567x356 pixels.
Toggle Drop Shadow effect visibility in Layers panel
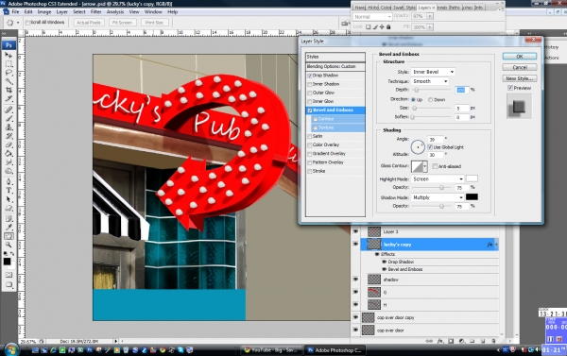[384, 262]
